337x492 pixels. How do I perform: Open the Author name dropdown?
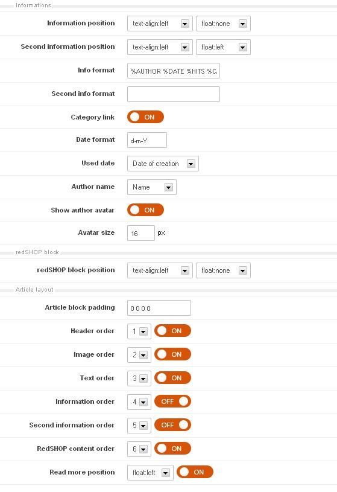tap(152, 187)
